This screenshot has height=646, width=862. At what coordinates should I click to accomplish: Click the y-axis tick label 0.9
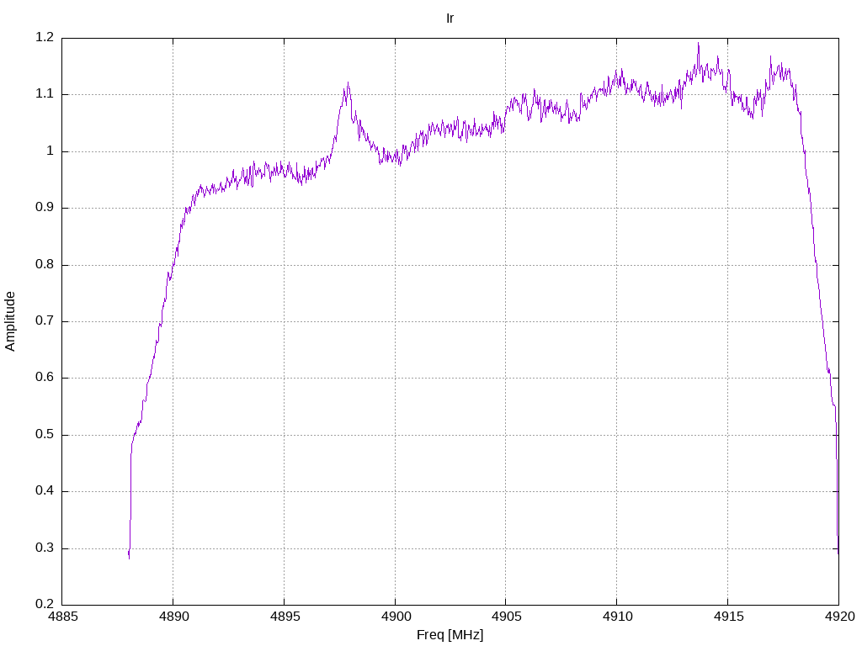point(45,208)
